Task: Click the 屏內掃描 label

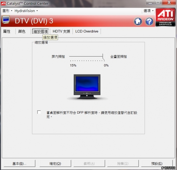Action: pos(58,56)
